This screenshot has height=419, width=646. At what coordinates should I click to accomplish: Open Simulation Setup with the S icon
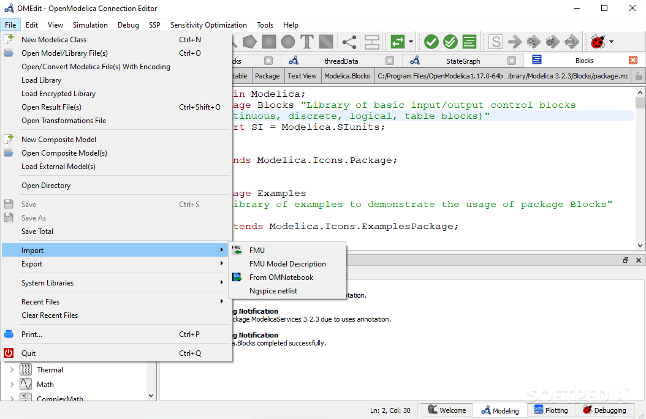496,42
